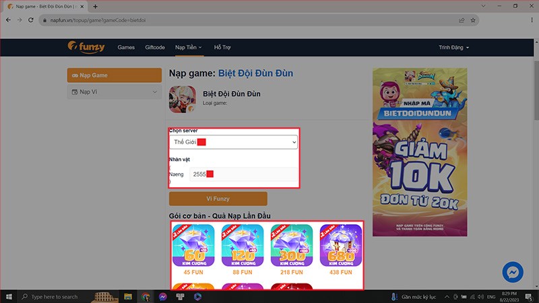Screen dimensions: 539x303
Task: Open a new browser tab
Action: tap(95, 6)
